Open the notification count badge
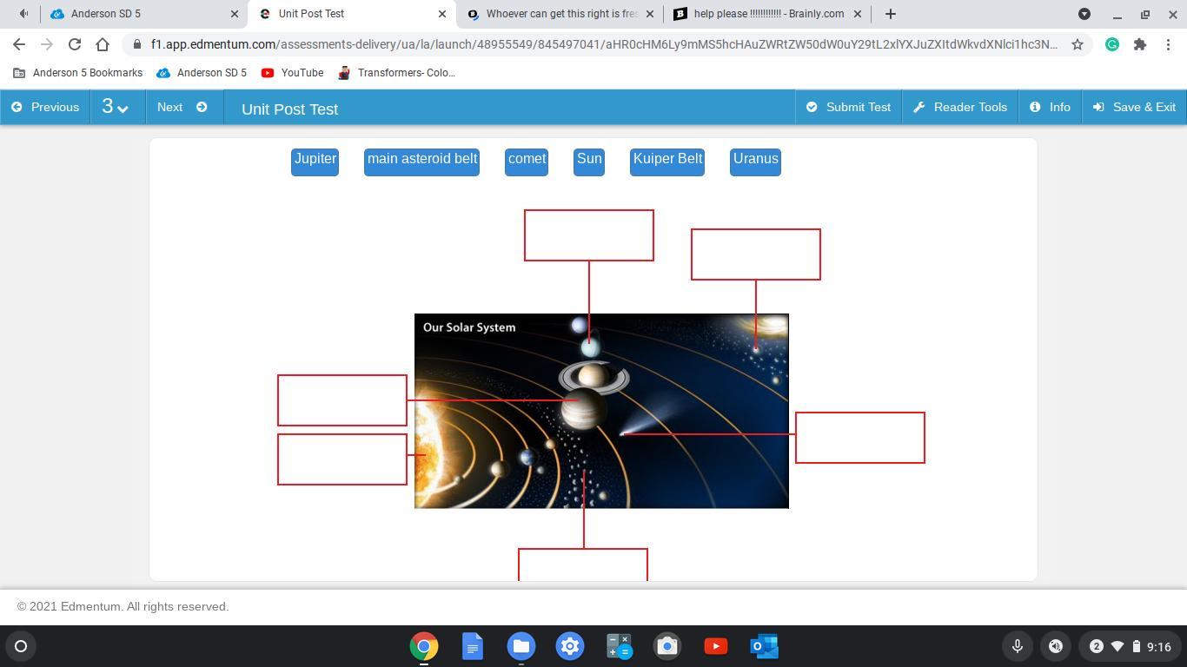 point(1097,646)
